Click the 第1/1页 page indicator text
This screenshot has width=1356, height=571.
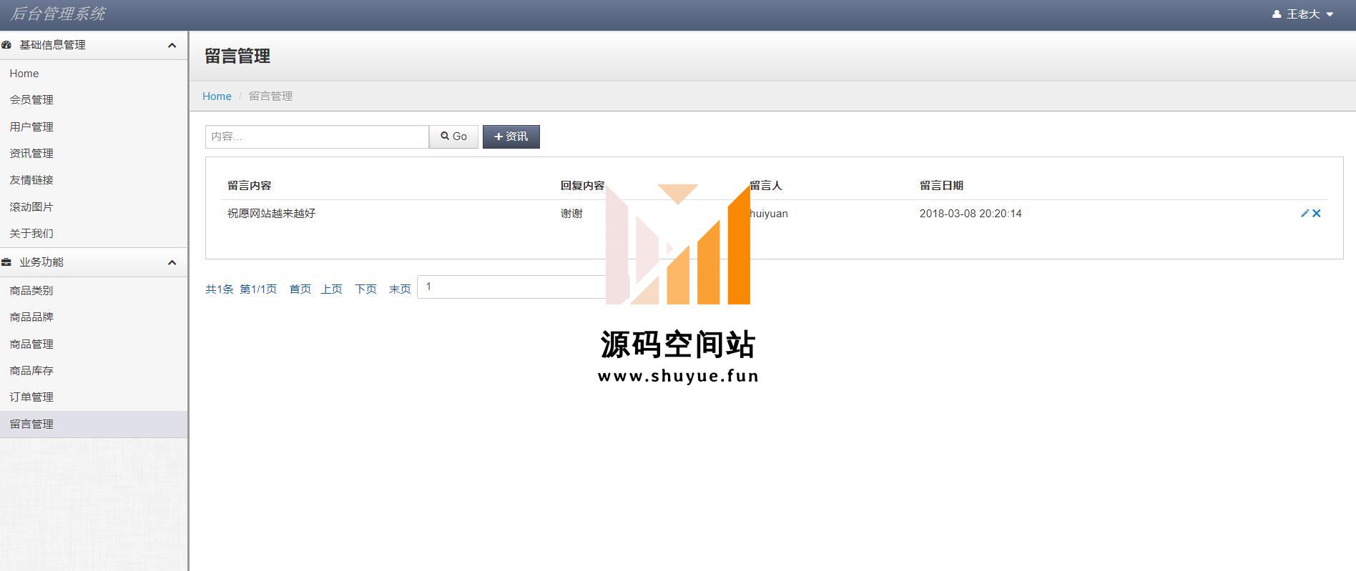258,289
